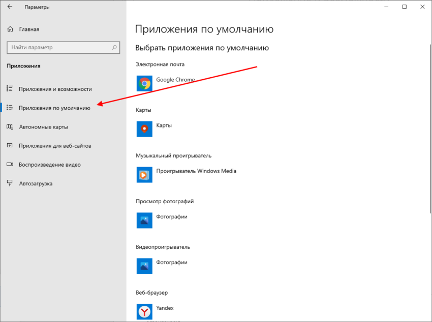Maximize the Параметры window
432x322 pixels.
pyautogui.click(x=404, y=7)
